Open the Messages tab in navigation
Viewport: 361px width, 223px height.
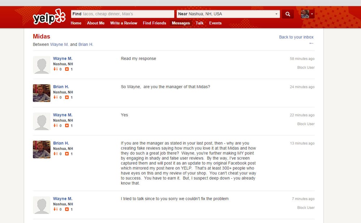pos(181,23)
